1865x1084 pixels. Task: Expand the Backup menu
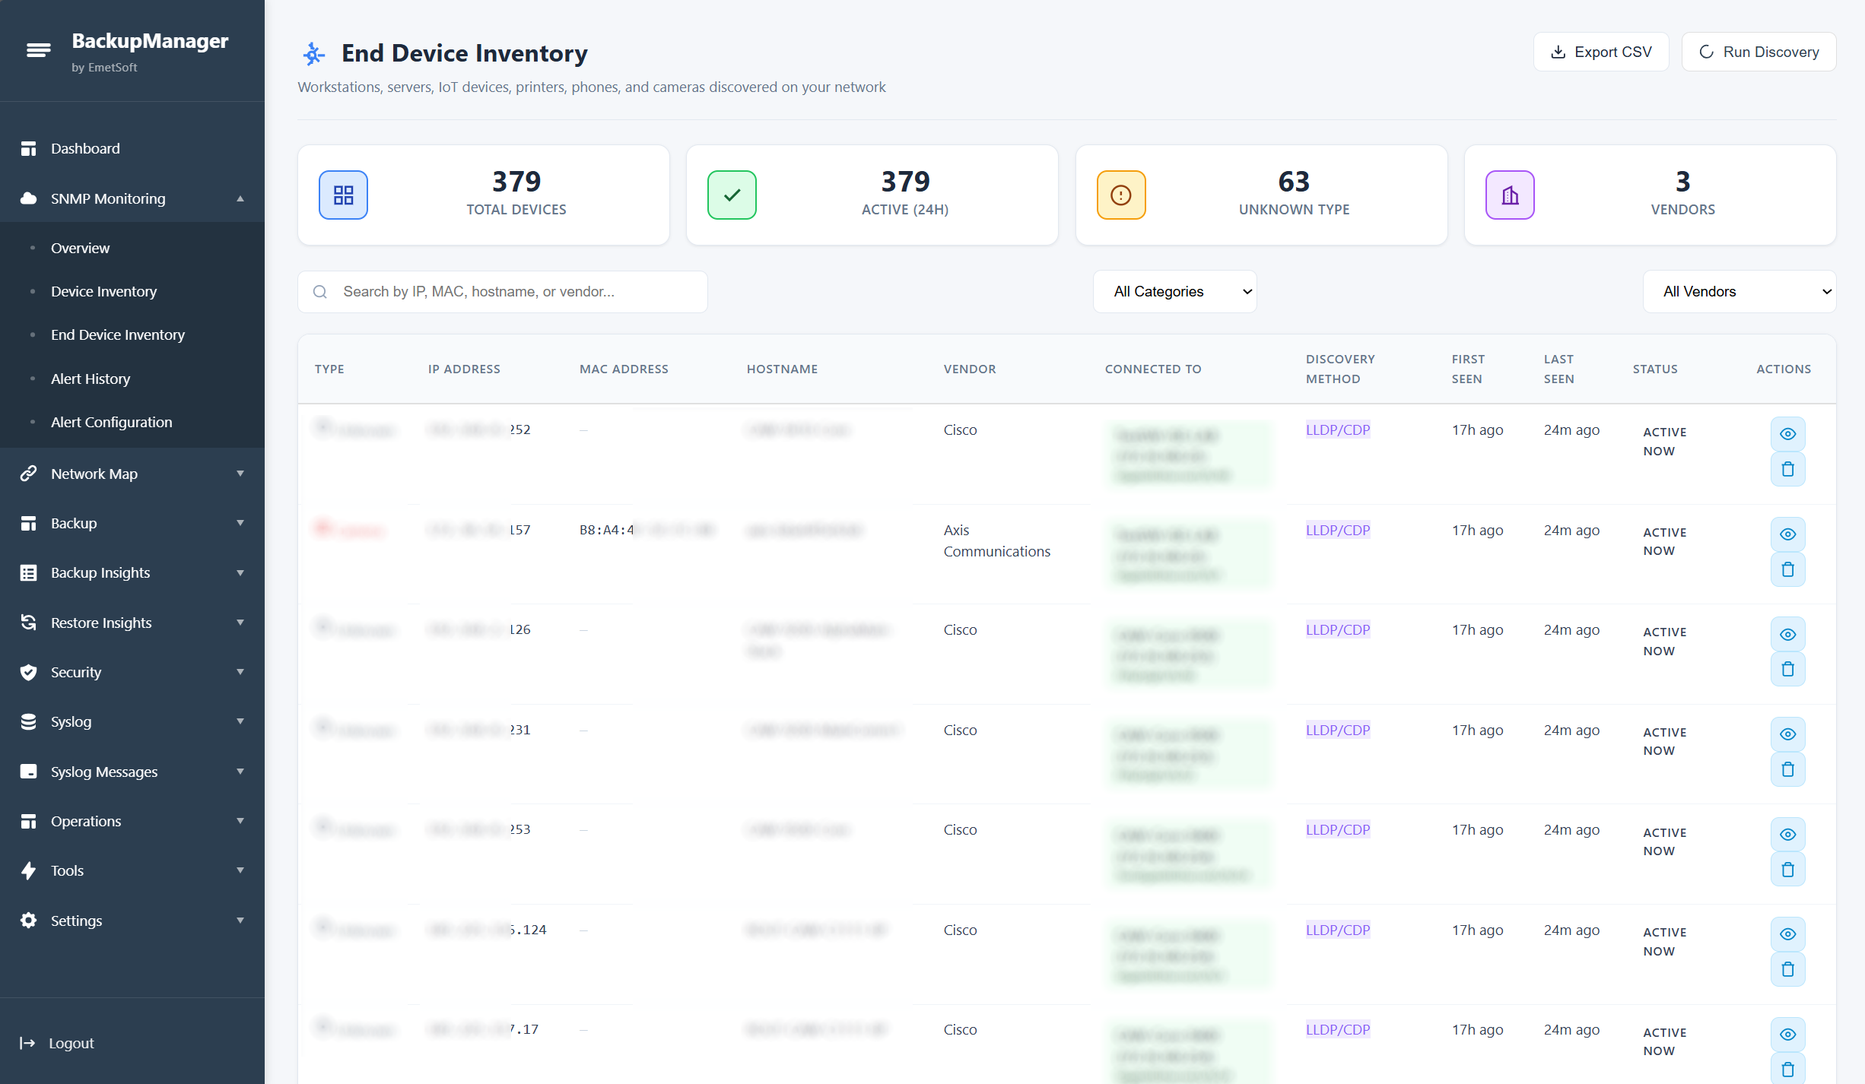click(132, 523)
